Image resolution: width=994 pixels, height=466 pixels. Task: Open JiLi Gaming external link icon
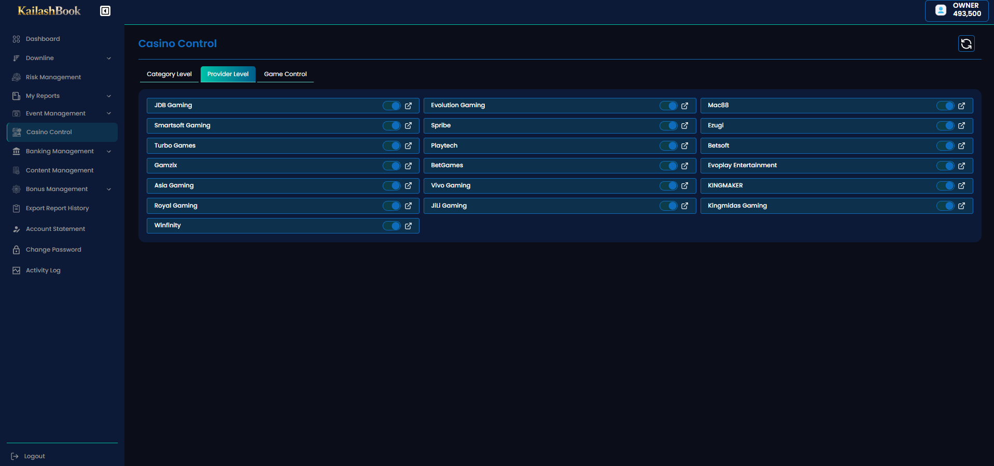684,206
